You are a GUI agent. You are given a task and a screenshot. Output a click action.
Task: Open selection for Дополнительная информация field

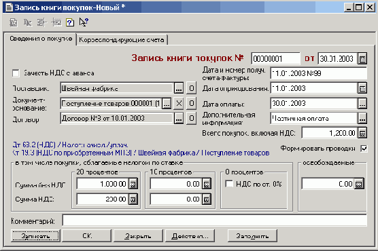coord(362,119)
